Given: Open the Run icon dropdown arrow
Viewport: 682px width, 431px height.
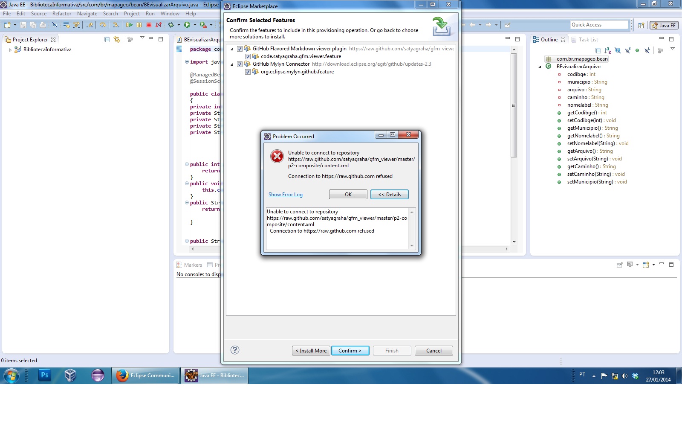Looking at the screenshot, I should 195,25.
